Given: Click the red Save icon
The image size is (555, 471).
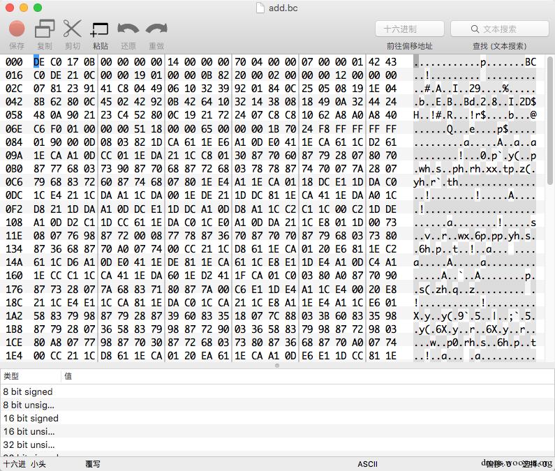Looking at the screenshot, I should pos(17,29).
